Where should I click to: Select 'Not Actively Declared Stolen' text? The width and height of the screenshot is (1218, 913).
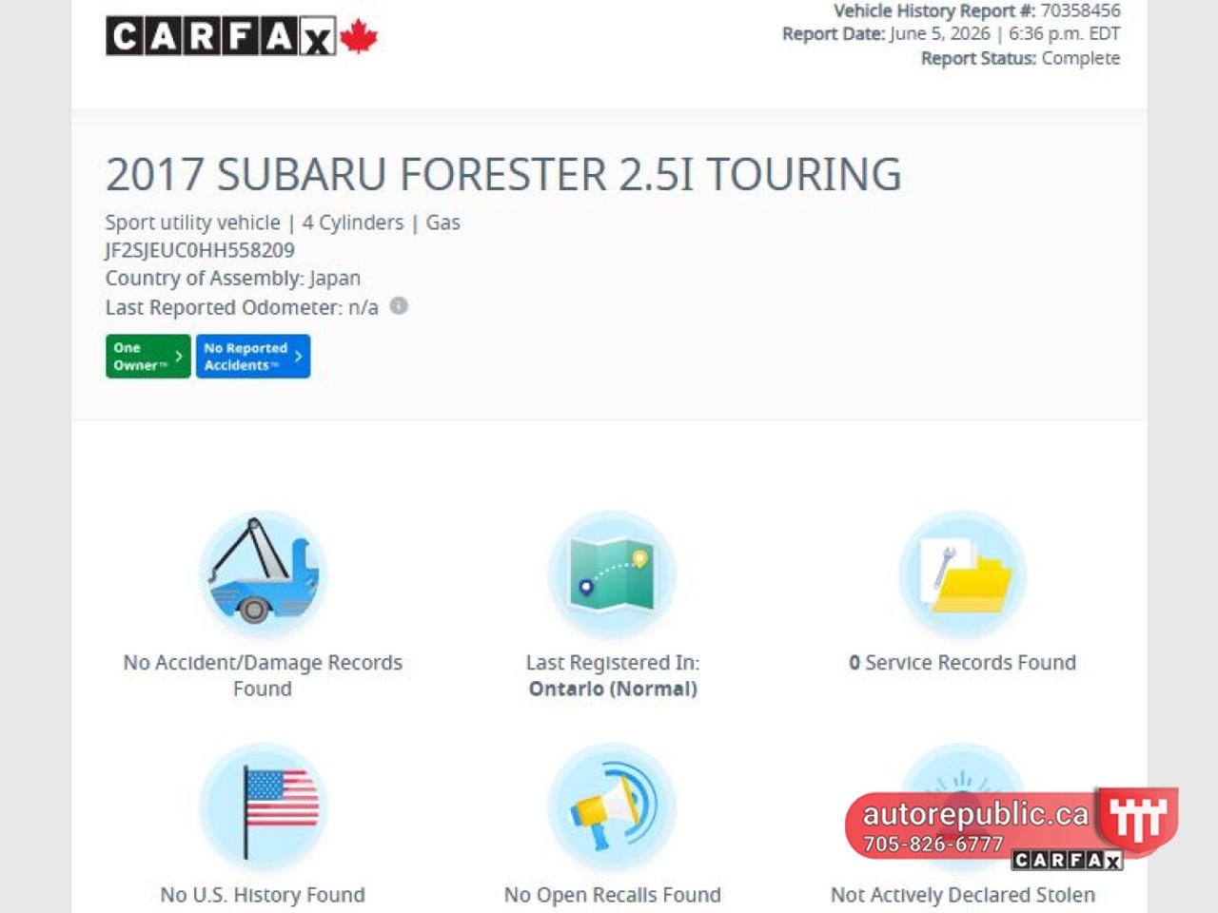pos(963,895)
